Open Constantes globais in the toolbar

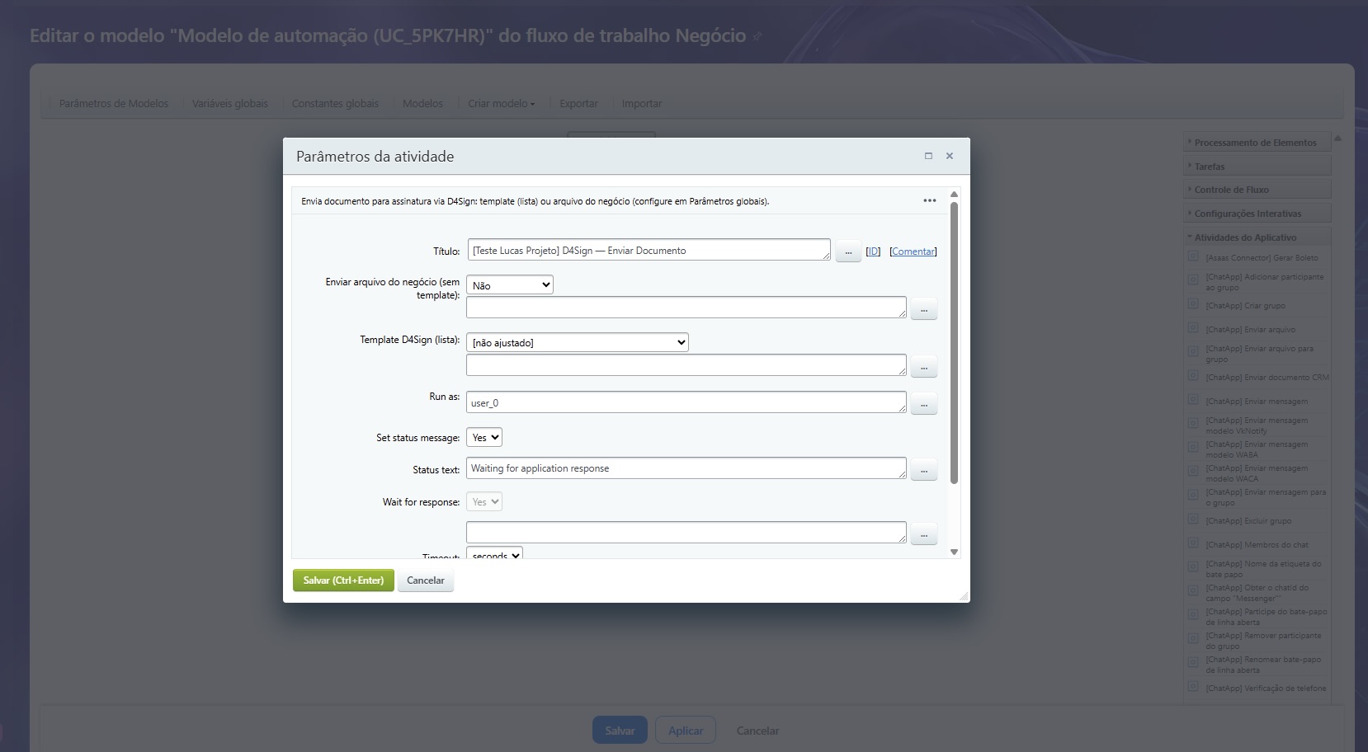335,104
